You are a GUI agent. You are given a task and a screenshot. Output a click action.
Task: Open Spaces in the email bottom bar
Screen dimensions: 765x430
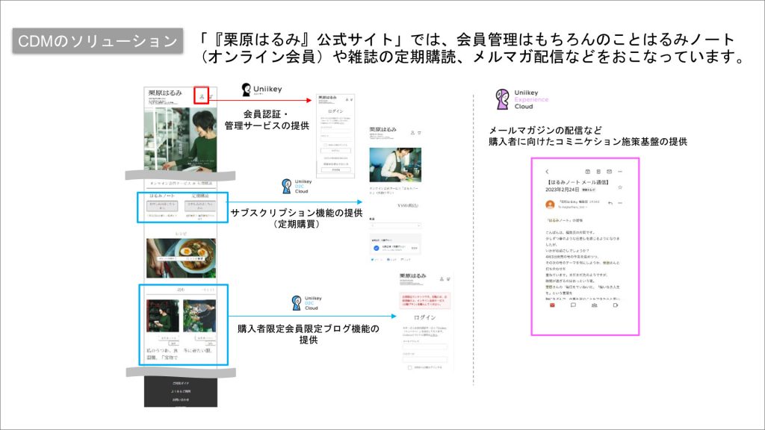click(594, 305)
